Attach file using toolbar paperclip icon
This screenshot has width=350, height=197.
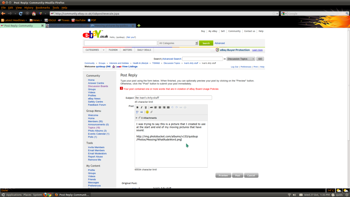[151, 112]
